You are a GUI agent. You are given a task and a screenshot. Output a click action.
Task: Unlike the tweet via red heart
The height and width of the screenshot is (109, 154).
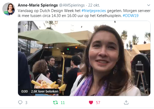[x=91, y=102]
